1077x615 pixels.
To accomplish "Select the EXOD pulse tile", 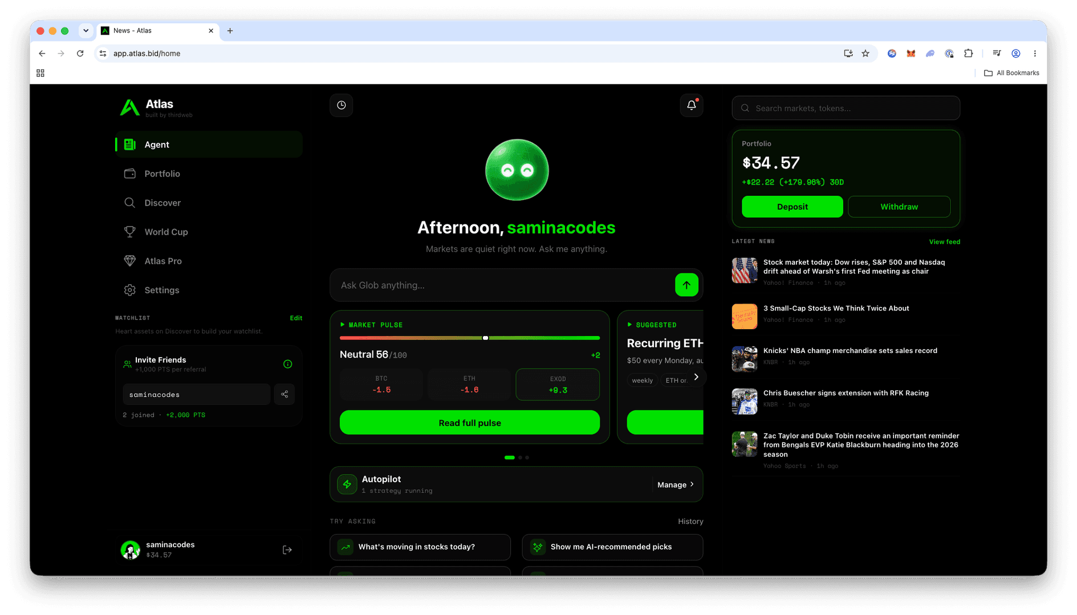I will [558, 384].
